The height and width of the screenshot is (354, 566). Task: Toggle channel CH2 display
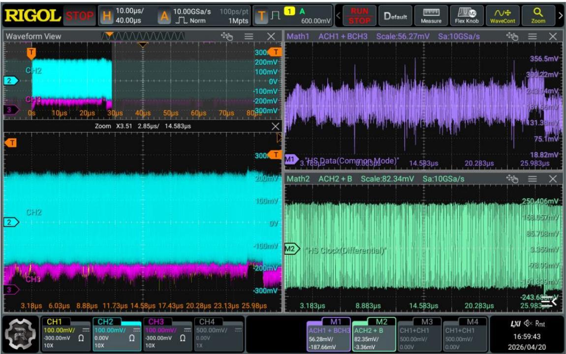point(117,334)
